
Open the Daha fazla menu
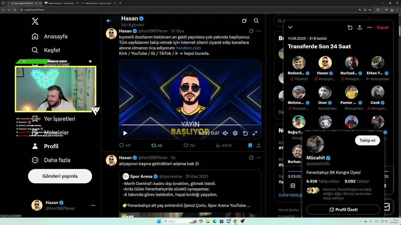(x=51, y=160)
